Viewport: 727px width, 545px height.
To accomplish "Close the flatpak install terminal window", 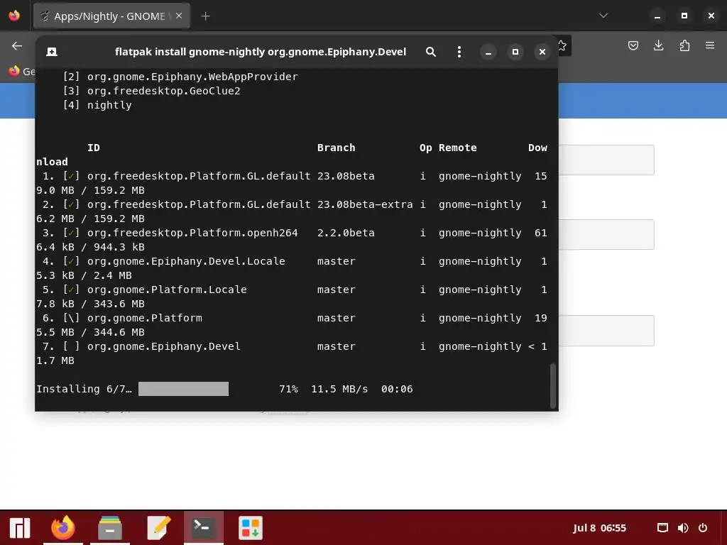I will [542, 52].
